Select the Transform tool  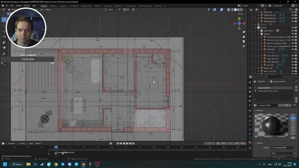[x=4, y=48]
